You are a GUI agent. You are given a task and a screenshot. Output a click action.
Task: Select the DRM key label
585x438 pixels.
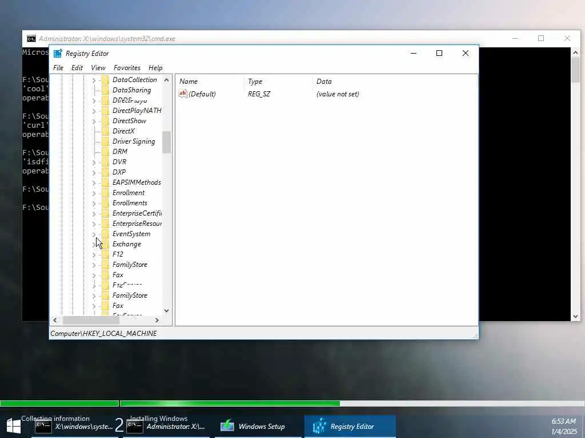[120, 152]
